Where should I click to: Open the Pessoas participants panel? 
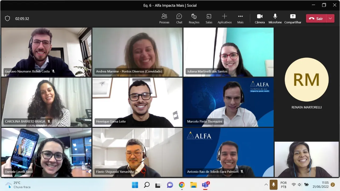164,19
